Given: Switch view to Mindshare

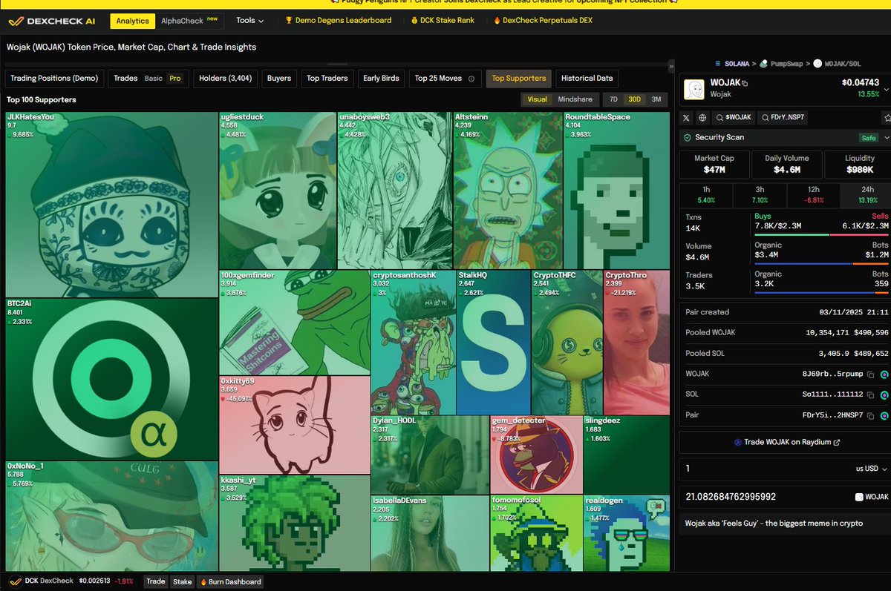Looking at the screenshot, I should coord(575,99).
